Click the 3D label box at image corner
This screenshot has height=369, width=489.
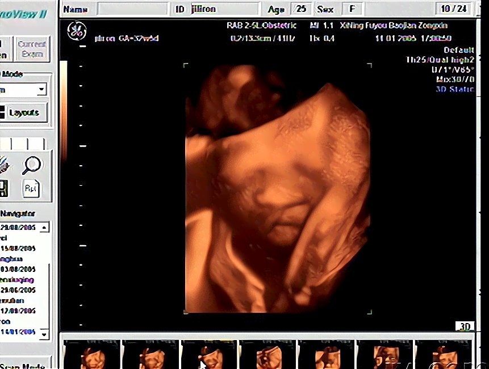point(465,326)
